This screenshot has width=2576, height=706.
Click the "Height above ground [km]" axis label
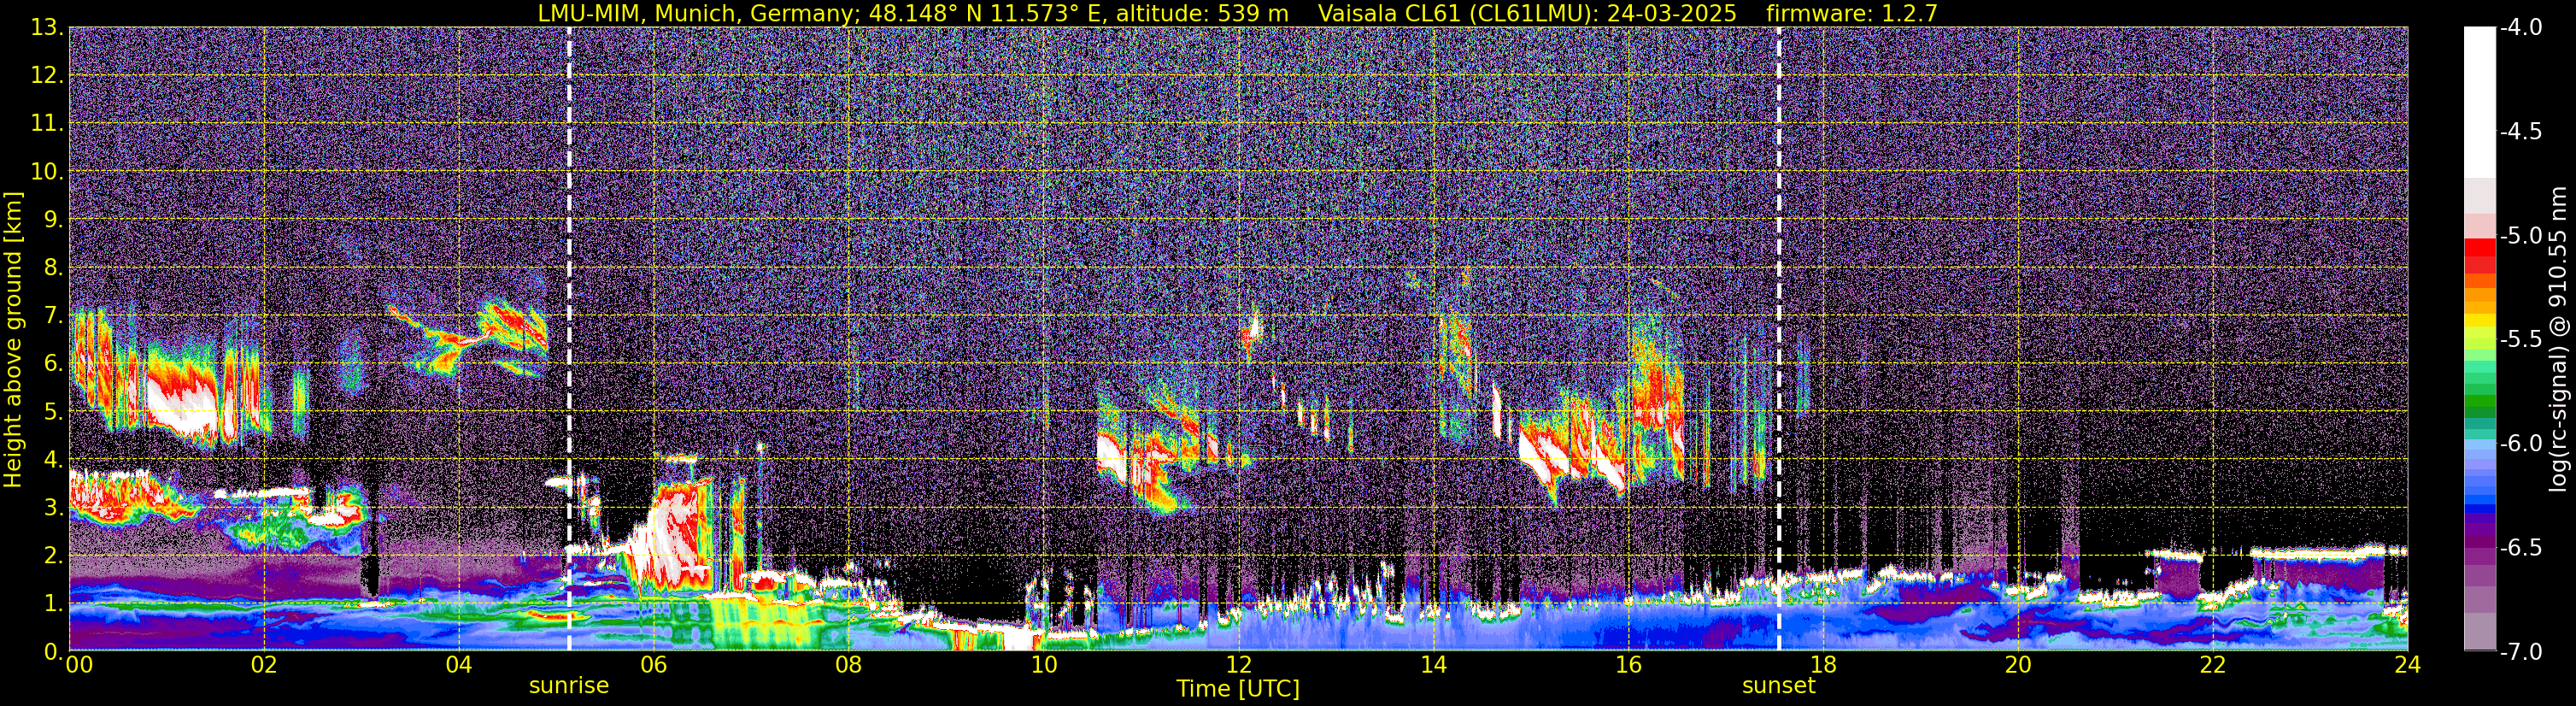13,340
